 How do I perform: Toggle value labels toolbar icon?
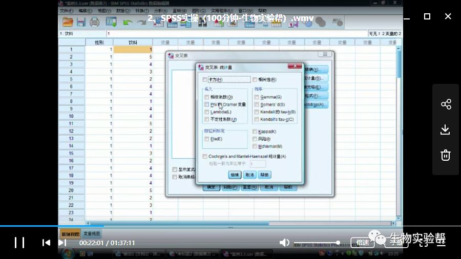pos(293,24)
